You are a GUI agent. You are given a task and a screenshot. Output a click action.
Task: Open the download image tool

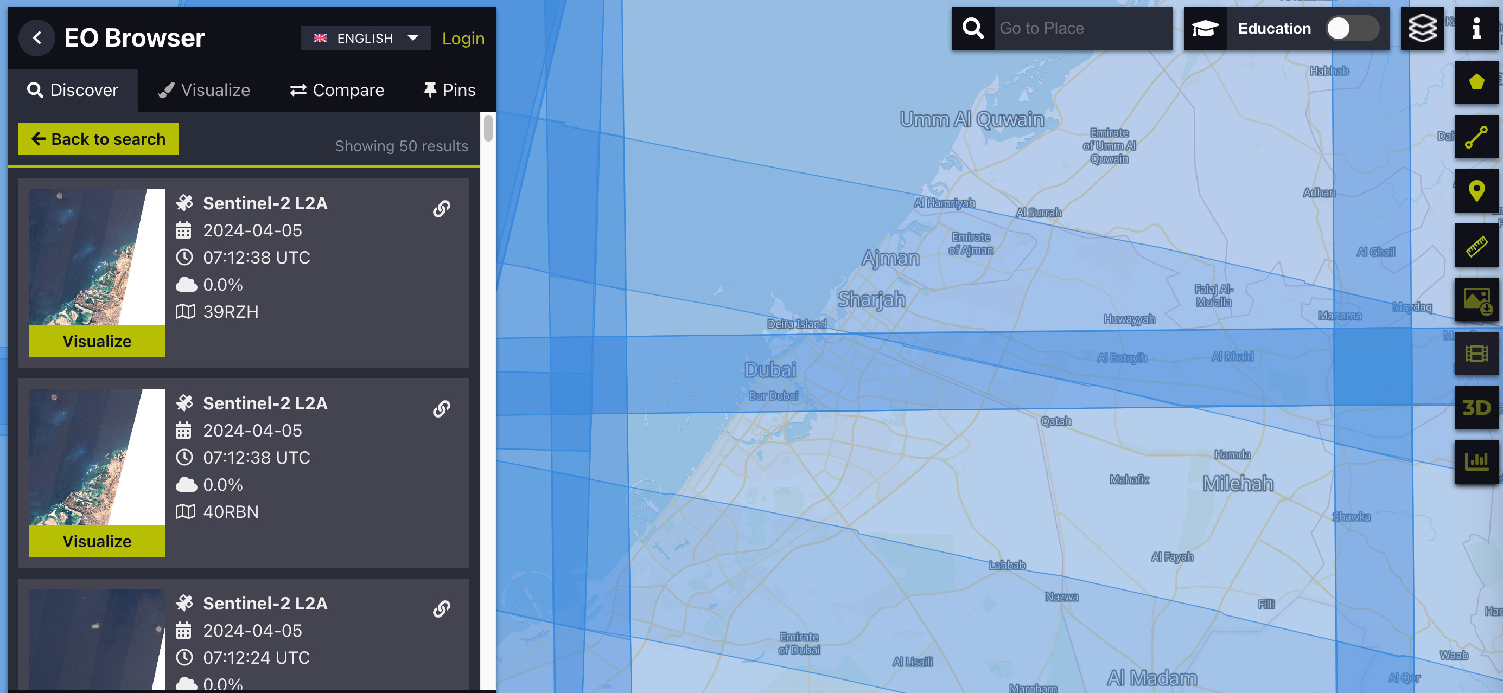coord(1476,299)
